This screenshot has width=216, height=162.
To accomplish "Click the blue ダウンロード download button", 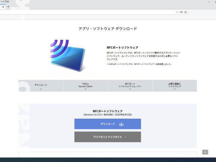I will [x=107, y=124].
